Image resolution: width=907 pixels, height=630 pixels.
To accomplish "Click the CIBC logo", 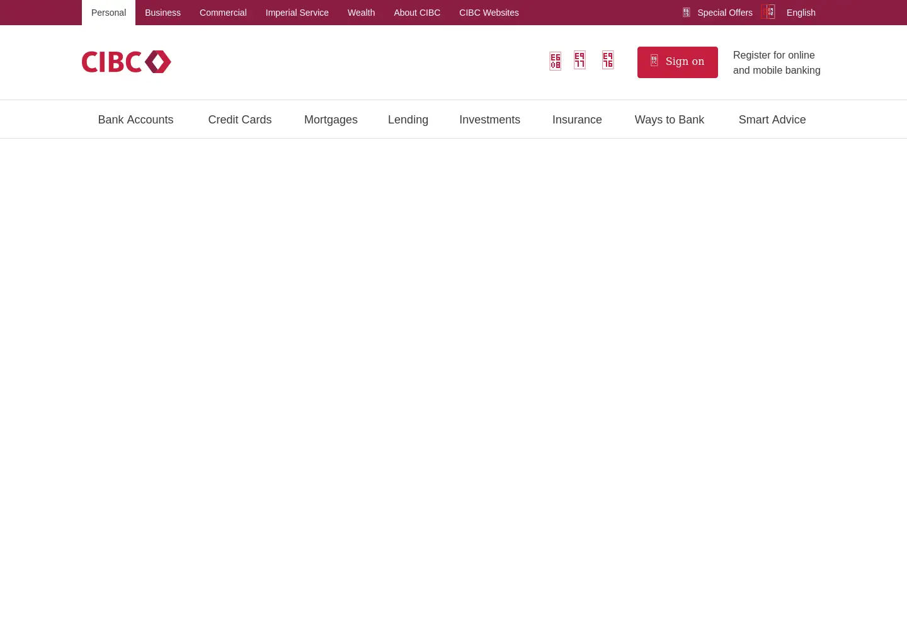I will coord(127,62).
